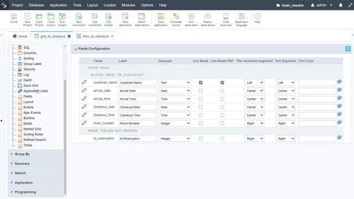Click the New connection icon
354x199 pixels.
click(x=79, y=20)
